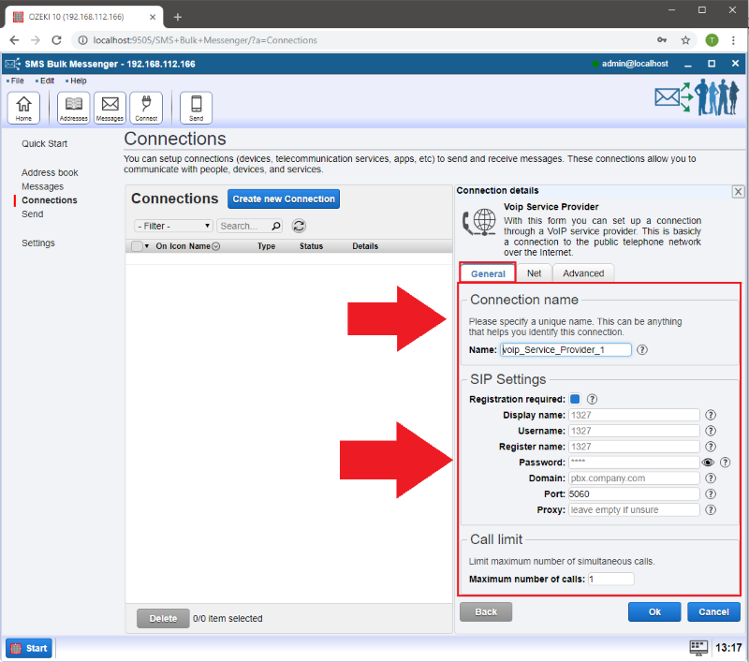Click the Connect plug icon
The image size is (749, 662).
[x=146, y=108]
